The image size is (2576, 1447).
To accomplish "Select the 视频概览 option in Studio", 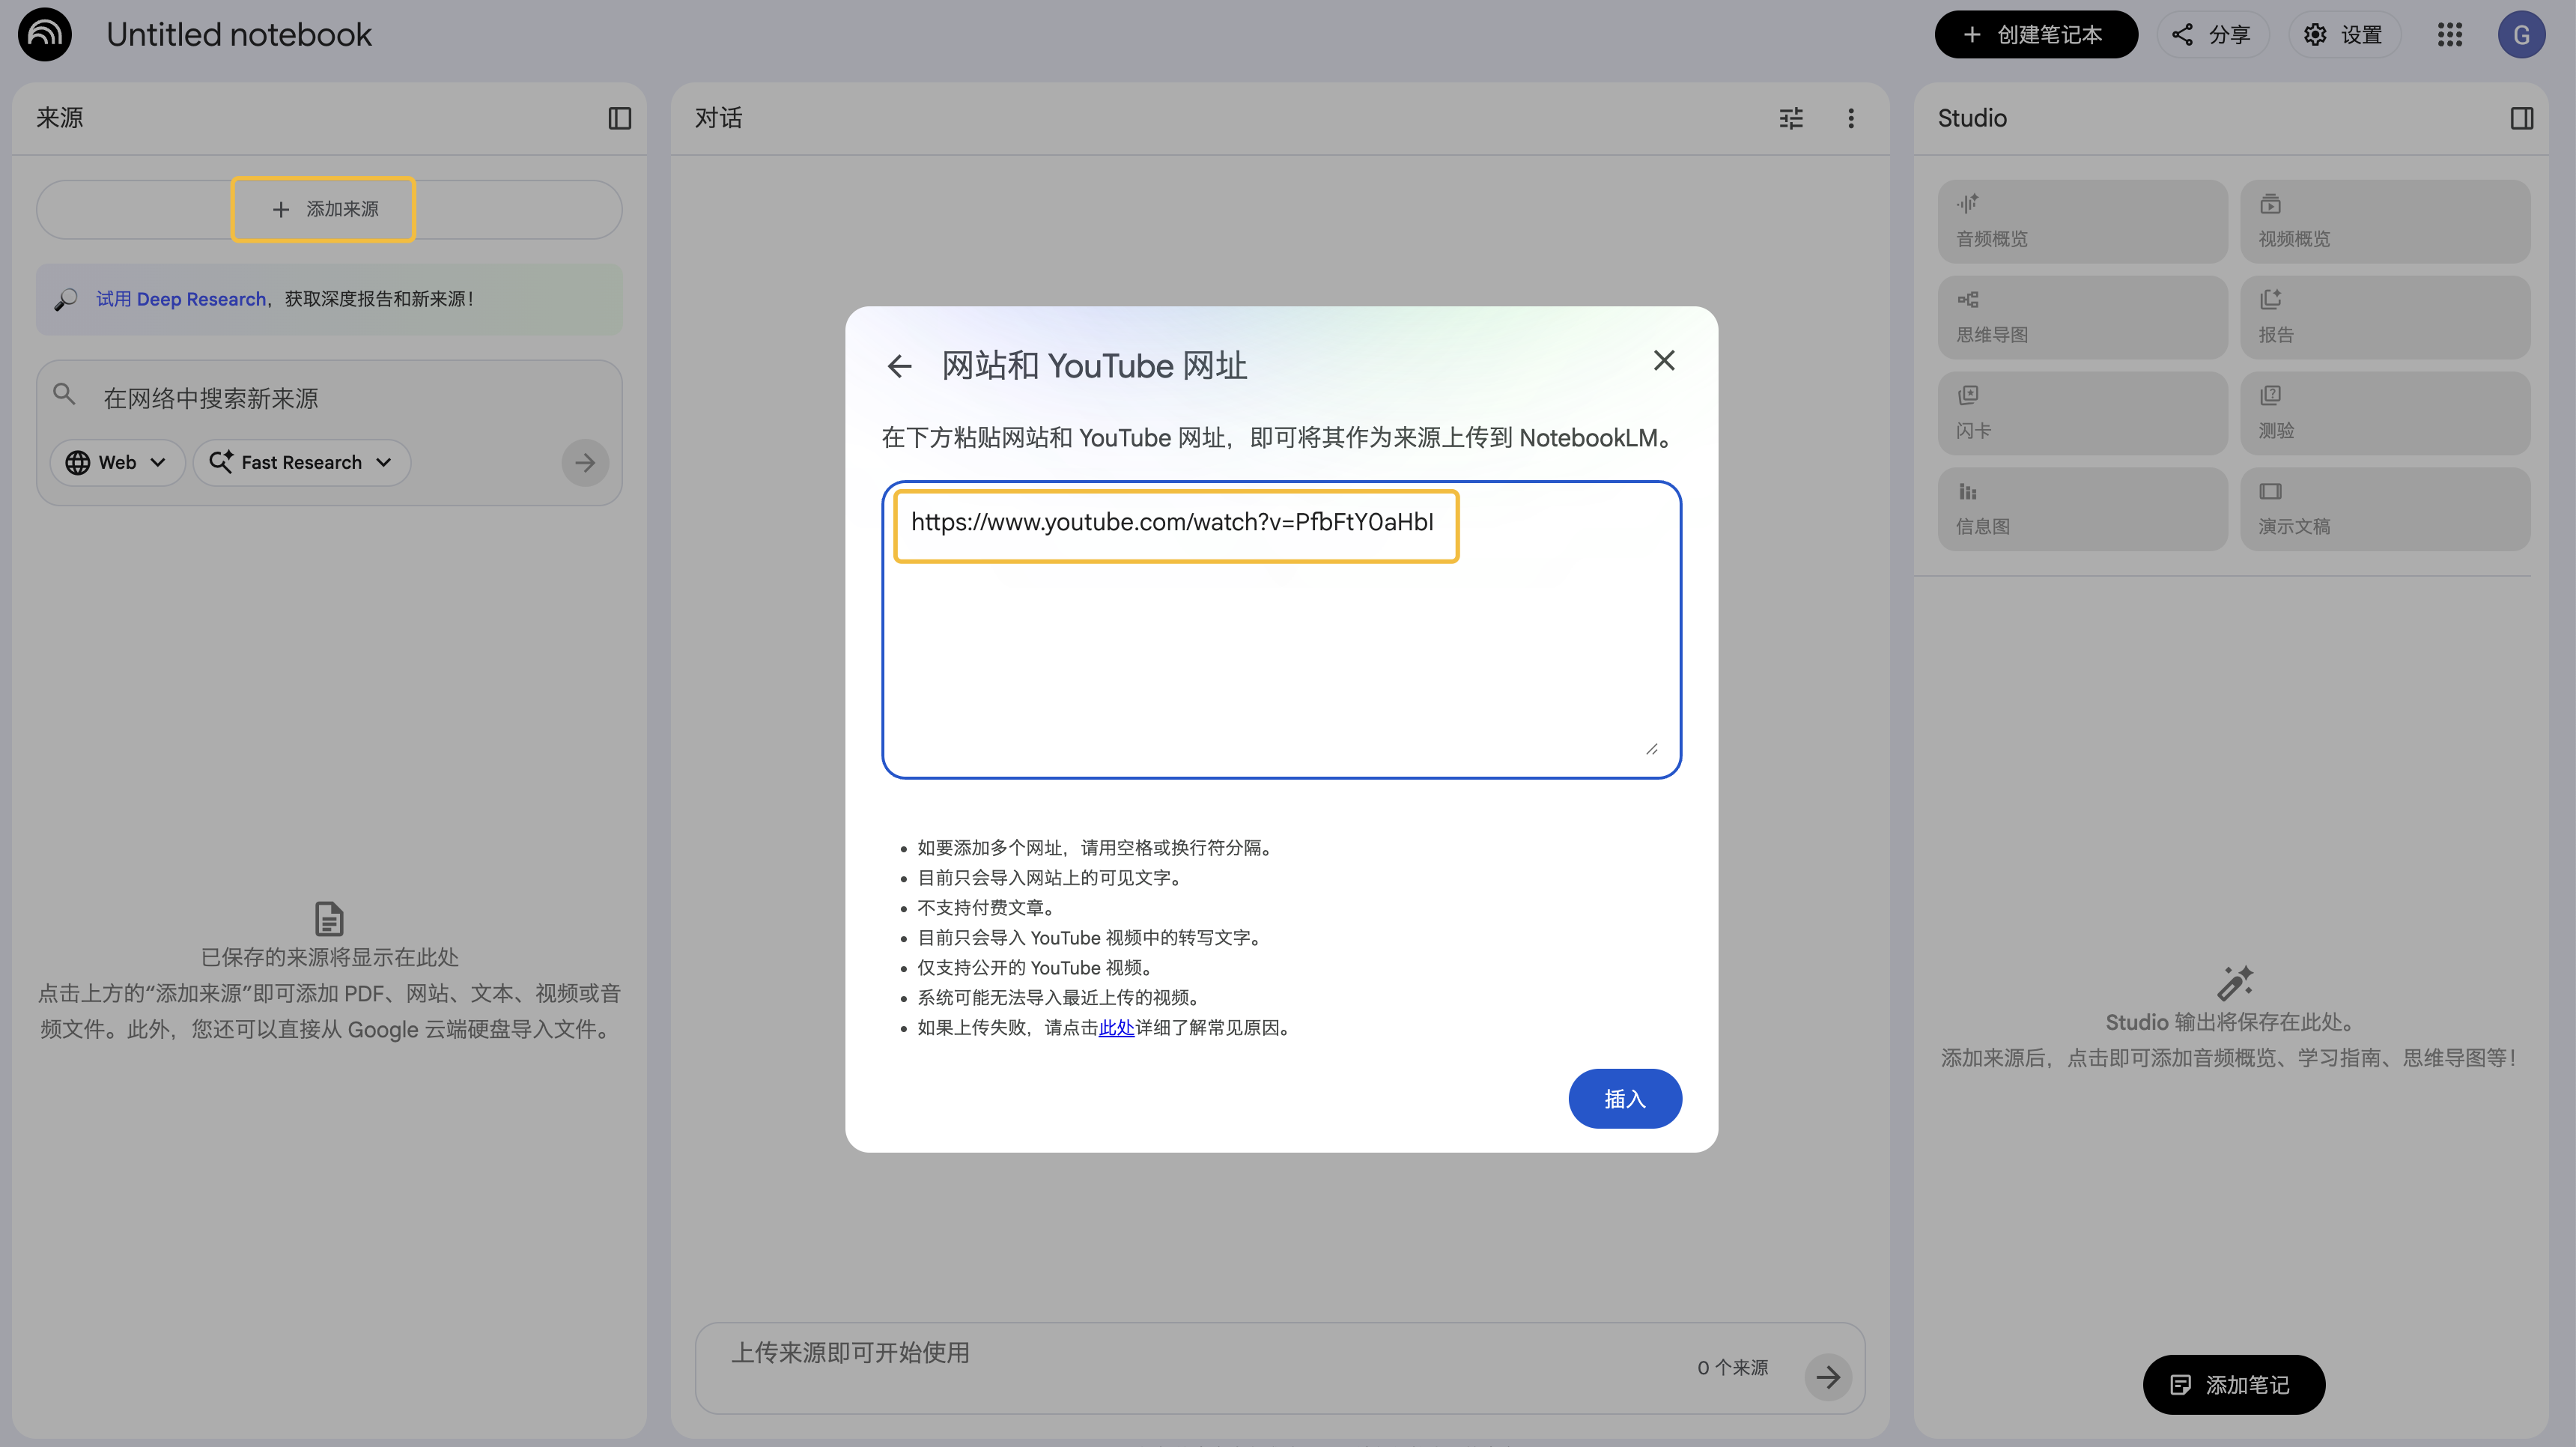I will (2386, 220).
